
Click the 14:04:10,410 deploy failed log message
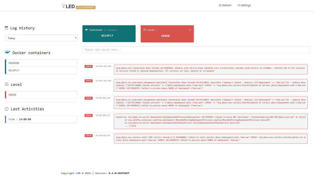(210, 85)
